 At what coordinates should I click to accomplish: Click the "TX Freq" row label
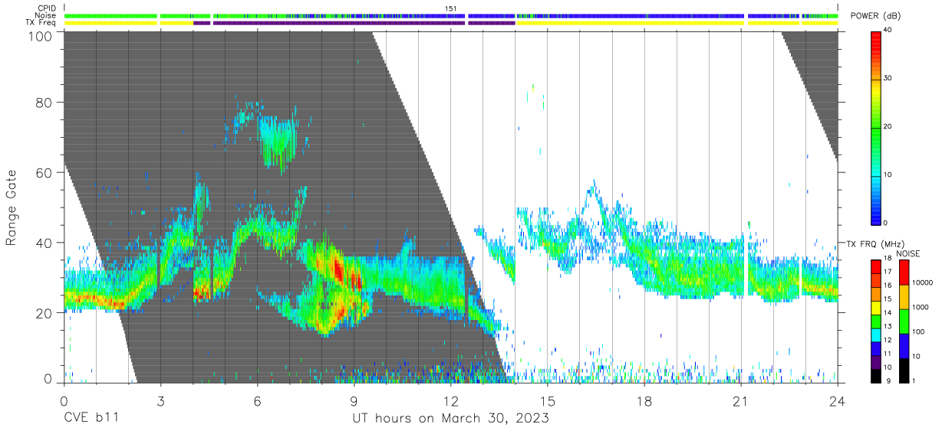pyautogui.click(x=41, y=23)
